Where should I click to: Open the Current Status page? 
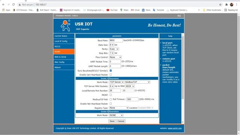(x=64, y=36)
